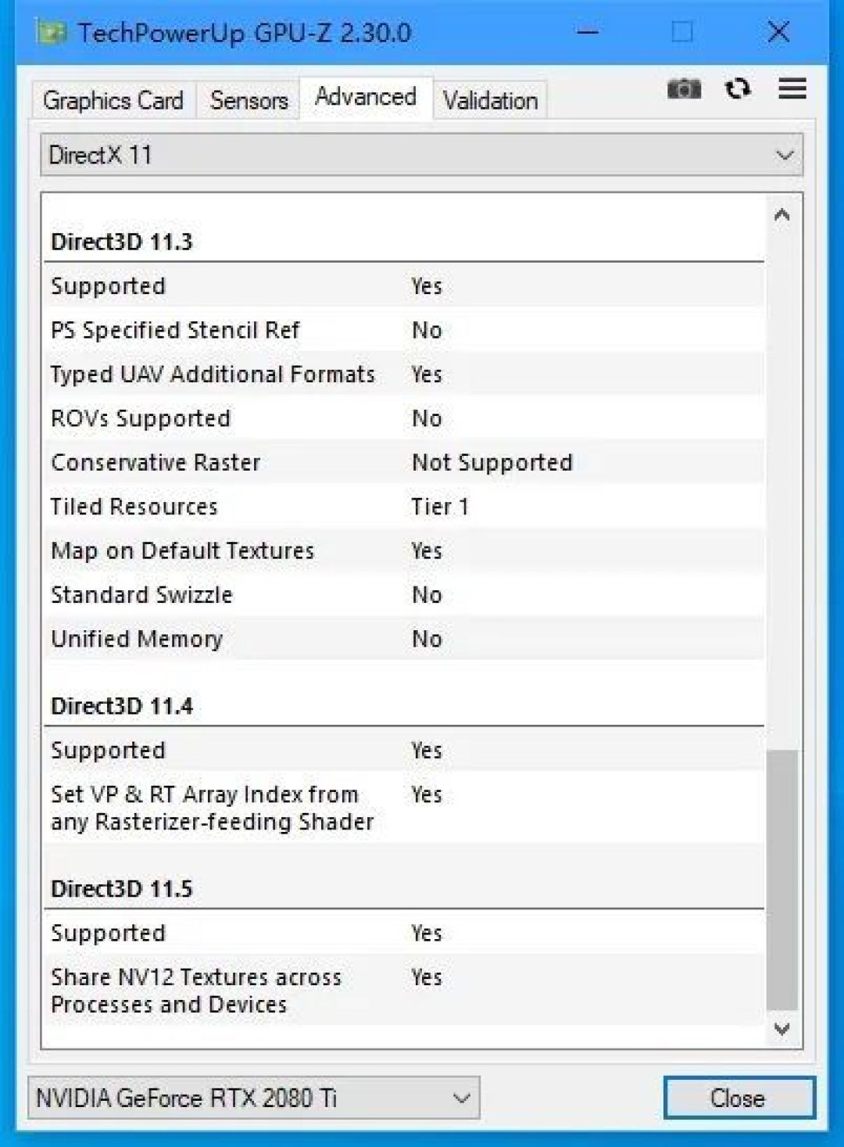Take a screenshot using the camera icon

coord(684,89)
